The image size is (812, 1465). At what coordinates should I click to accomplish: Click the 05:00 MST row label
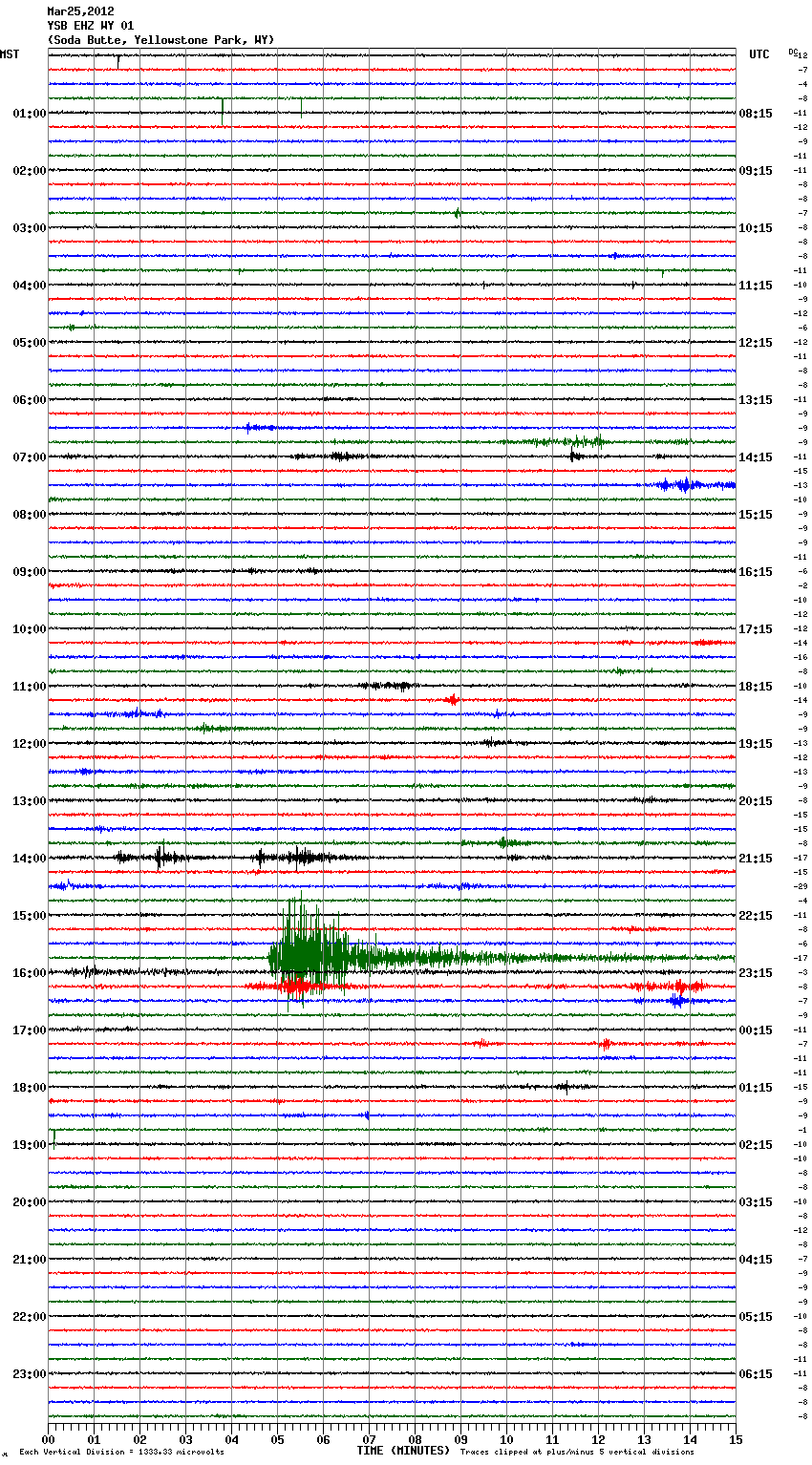coord(30,343)
